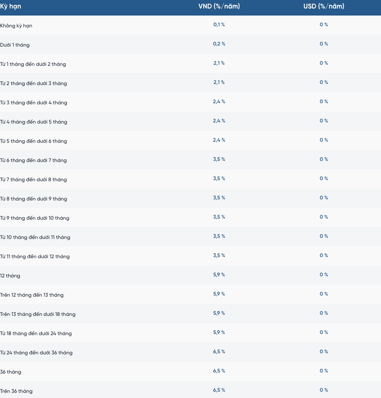
Task: Click the 0,2 % VND rate value
Action: click(x=219, y=44)
